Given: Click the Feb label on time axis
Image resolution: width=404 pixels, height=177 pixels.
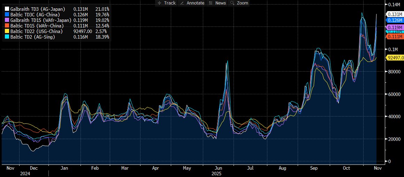Looking at the screenshot, I should click(95, 168).
